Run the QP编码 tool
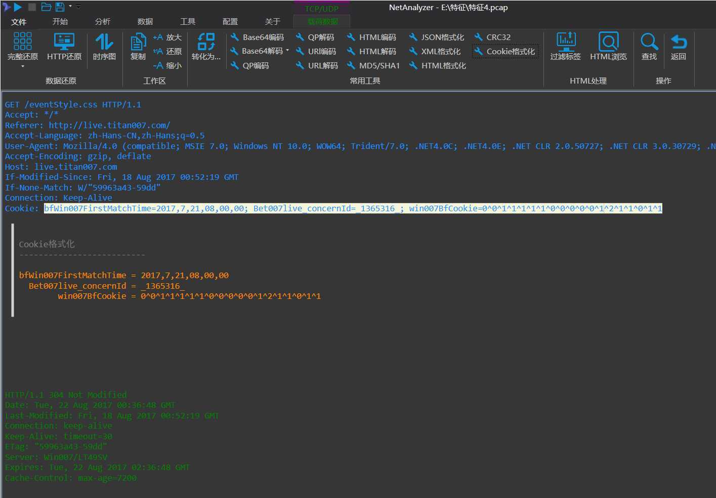Image resolution: width=716 pixels, height=498 pixels. click(249, 65)
